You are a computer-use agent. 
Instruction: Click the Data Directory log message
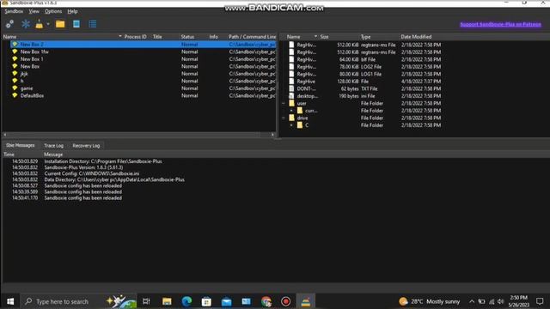[114, 179]
